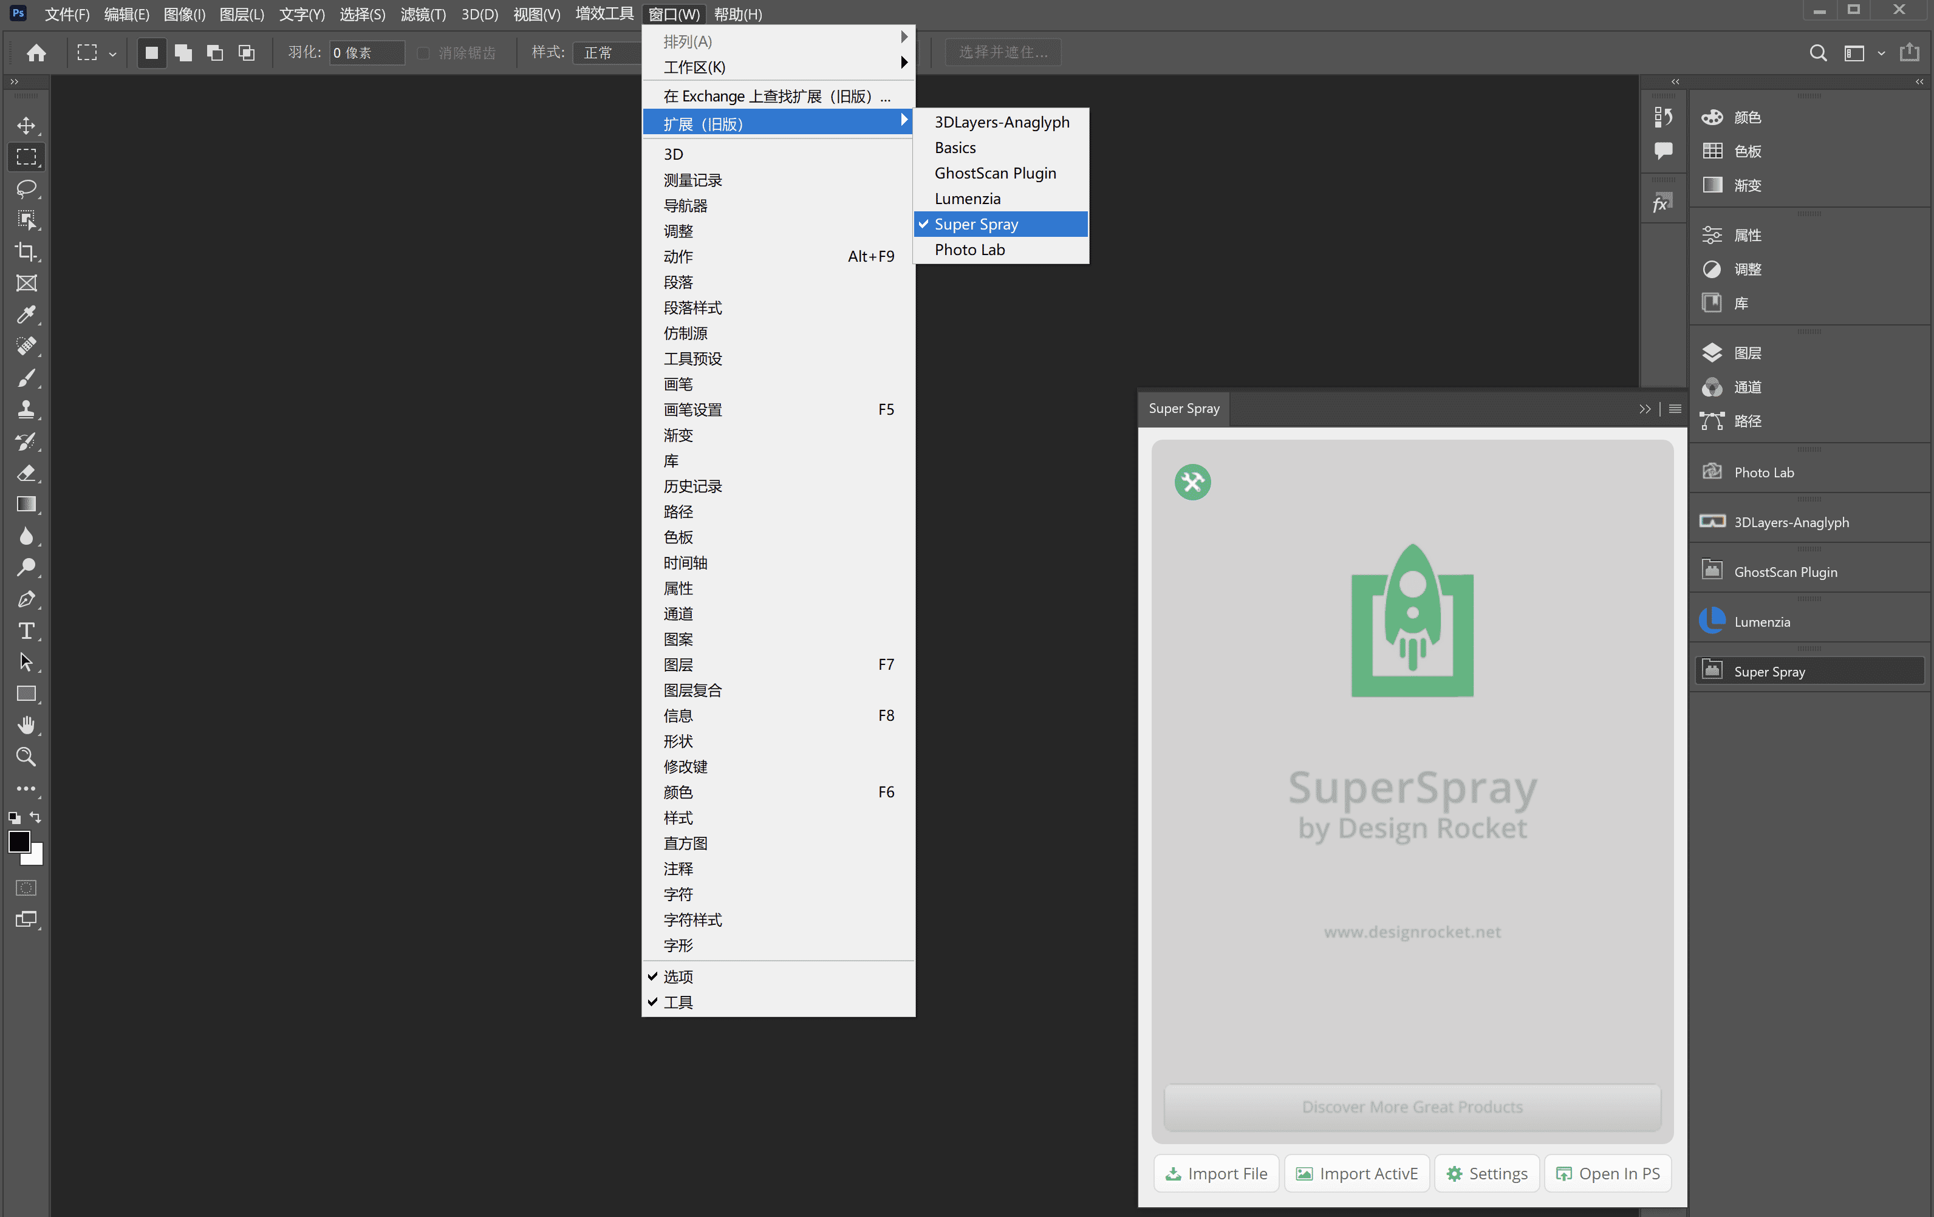Click the foreground color swatch

[x=19, y=841]
